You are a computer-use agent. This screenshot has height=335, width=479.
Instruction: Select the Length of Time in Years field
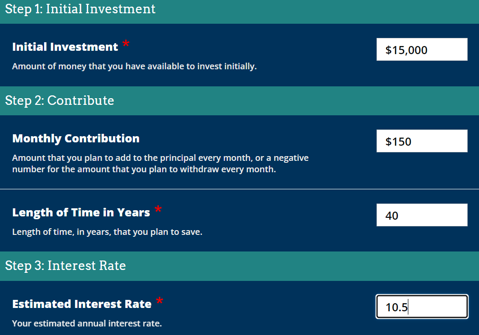(422, 215)
